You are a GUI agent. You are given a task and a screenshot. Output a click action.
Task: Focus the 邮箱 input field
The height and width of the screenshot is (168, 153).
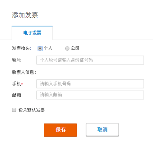point(90,95)
